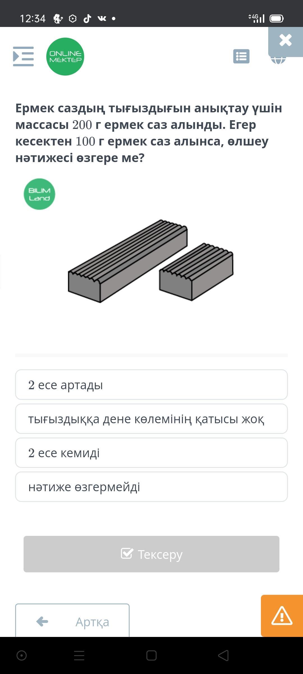Viewport: 303px width, 674px height.
Task: Tap the TikTok notification icon
Action: click(87, 19)
